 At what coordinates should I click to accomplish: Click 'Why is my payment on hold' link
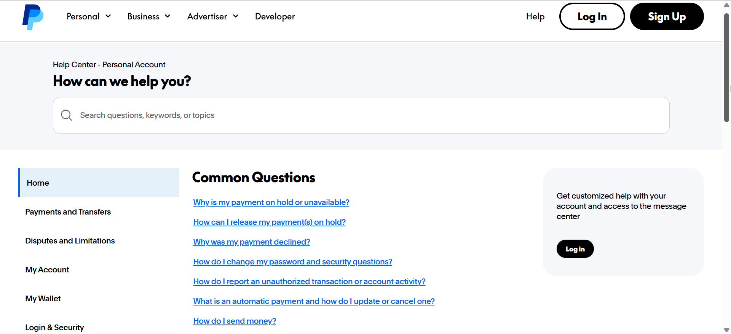click(271, 202)
